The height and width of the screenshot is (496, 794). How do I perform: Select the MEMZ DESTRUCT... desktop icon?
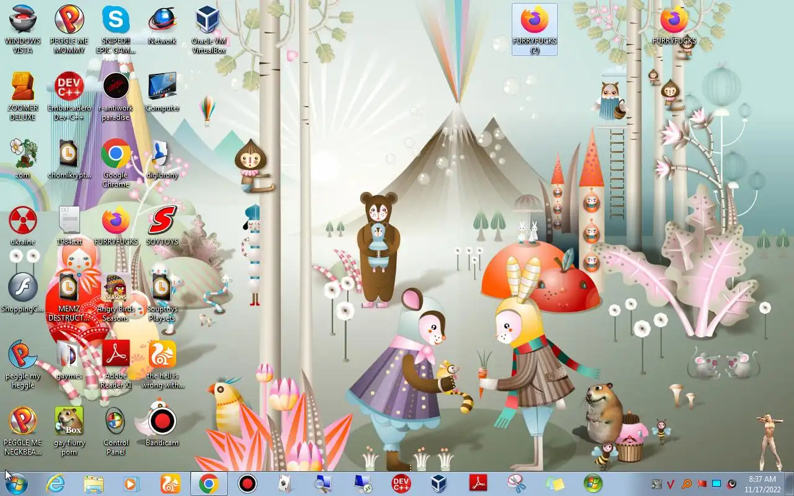pos(69,297)
